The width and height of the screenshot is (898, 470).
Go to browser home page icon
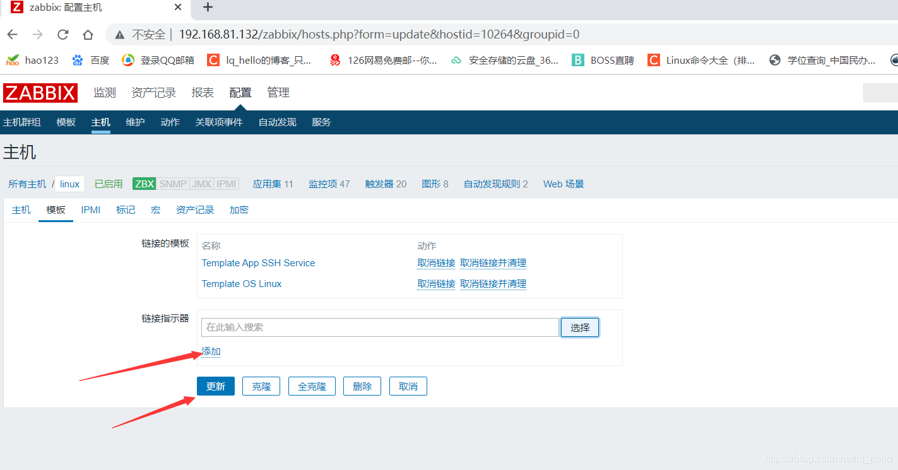(x=88, y=34)
